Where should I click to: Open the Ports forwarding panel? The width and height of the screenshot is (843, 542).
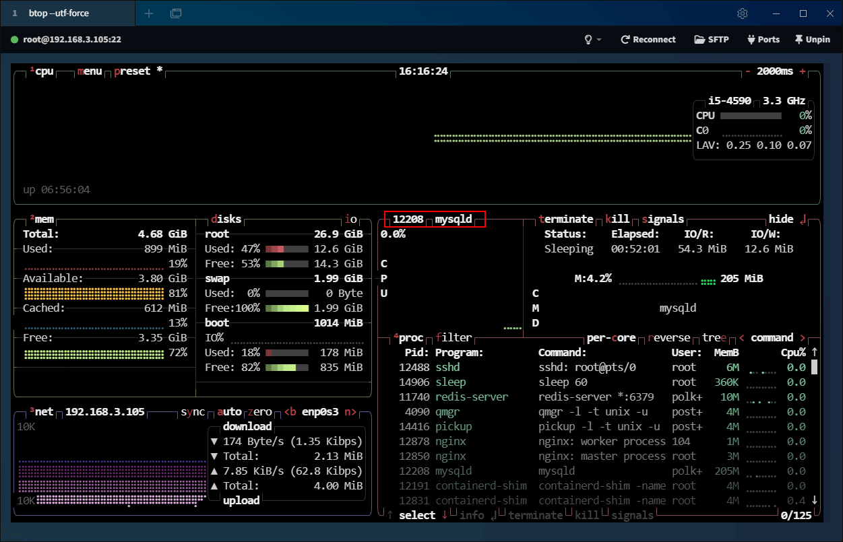click(x=763, y=40)
